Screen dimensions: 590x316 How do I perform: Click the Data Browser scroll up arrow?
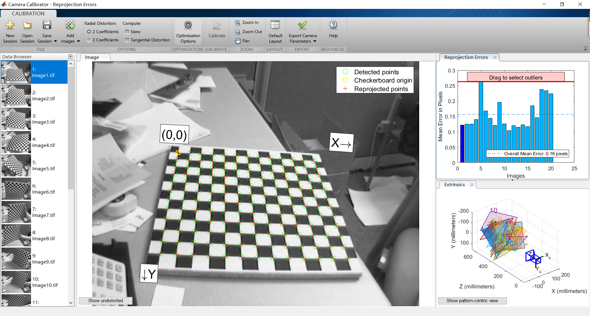(x=71, y=64)
